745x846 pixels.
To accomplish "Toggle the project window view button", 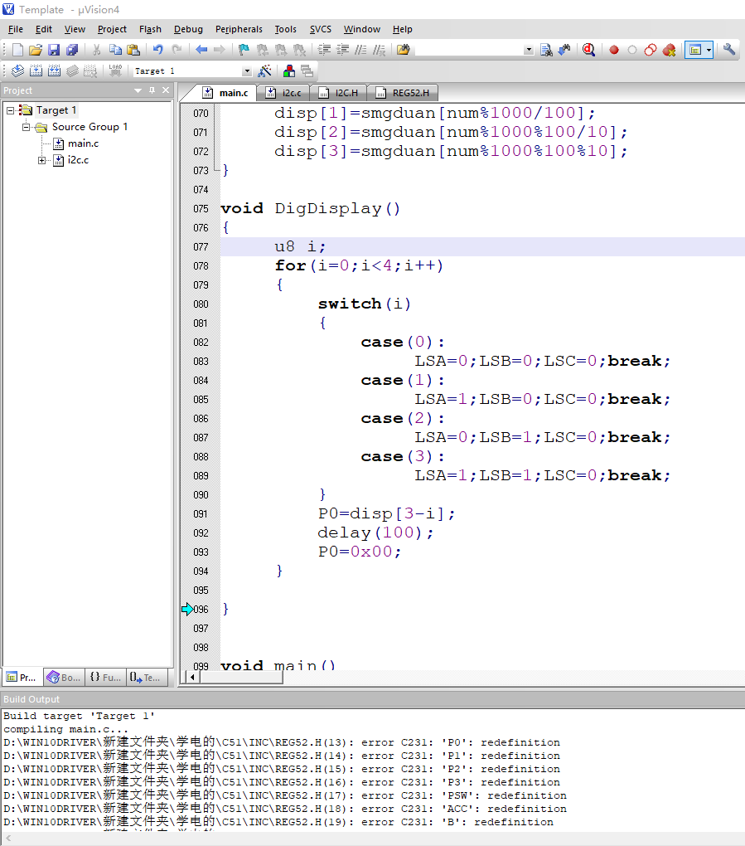I will pos(695,50).
